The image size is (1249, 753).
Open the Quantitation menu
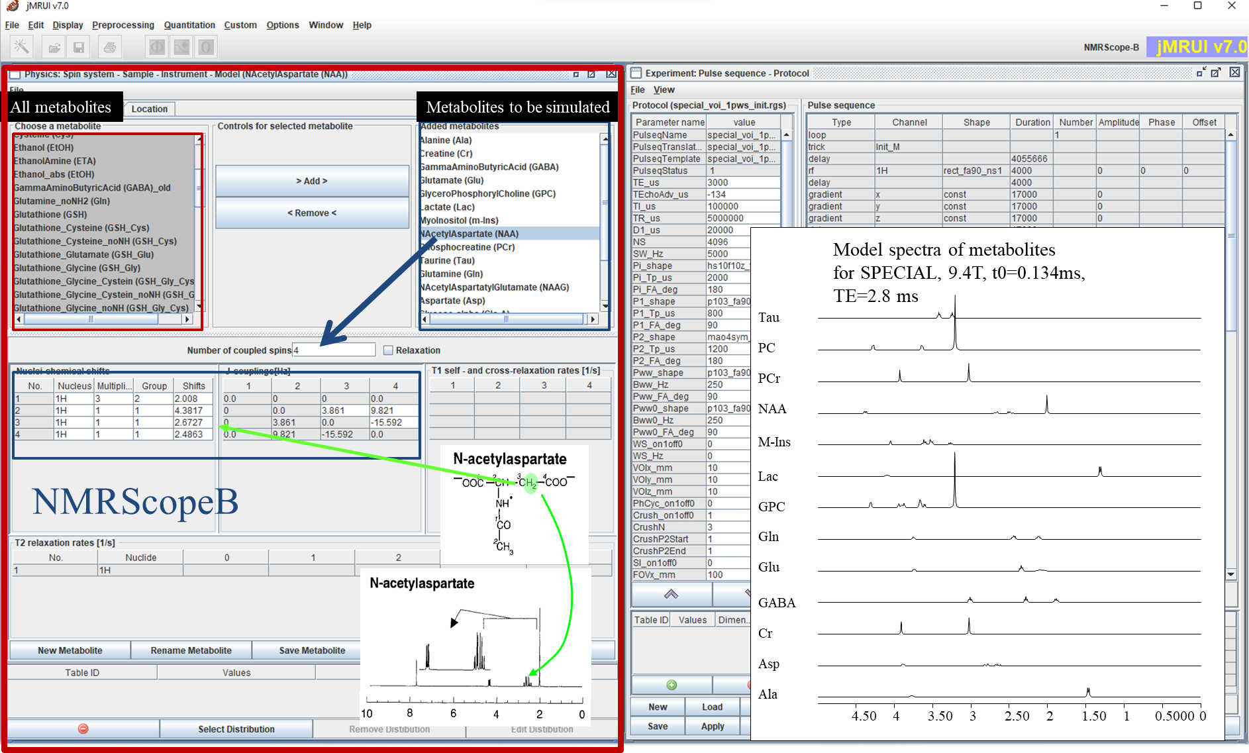click(x=189, y=25)
